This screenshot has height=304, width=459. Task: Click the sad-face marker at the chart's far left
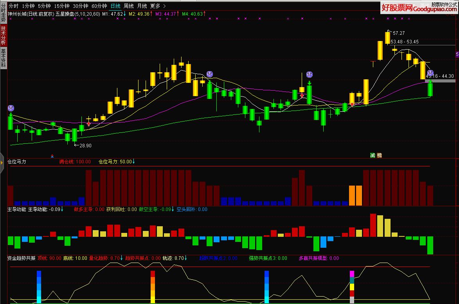(11, 108)
